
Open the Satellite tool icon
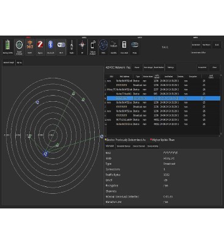(x=114, y=47)
